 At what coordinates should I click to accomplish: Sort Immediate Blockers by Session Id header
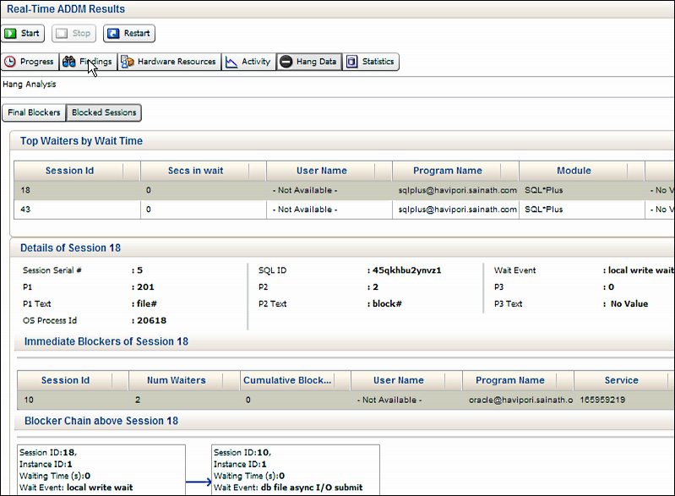tap(73, 380)
